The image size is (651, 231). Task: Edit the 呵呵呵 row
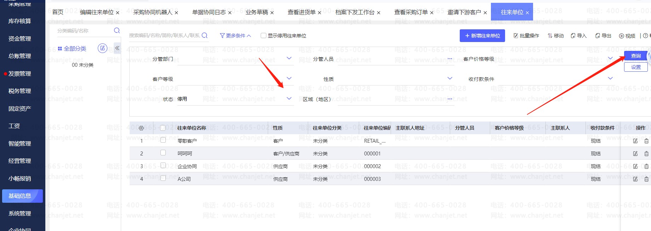[x=635, y=154]
